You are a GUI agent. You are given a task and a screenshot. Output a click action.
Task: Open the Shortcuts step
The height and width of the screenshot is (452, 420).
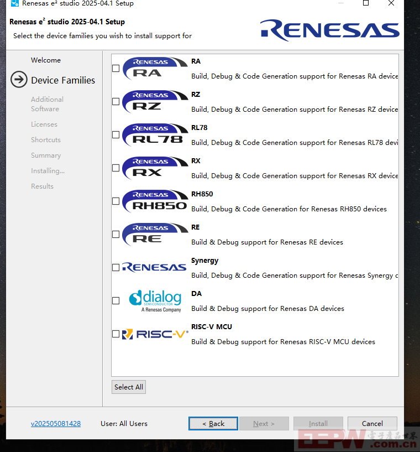click(x=46, y=140)
